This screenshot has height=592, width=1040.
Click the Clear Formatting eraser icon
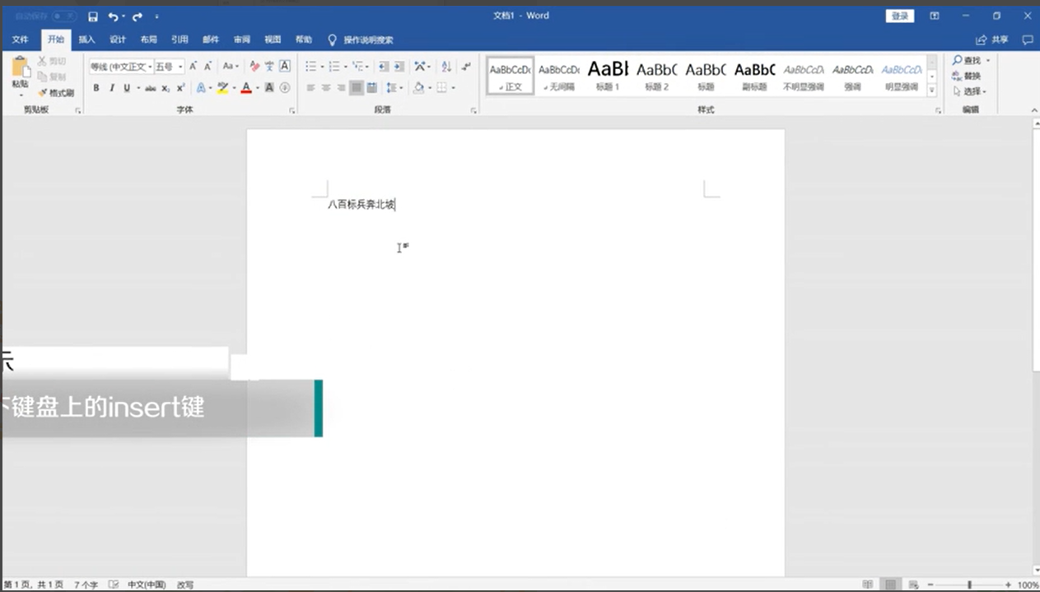coord(254,67)
